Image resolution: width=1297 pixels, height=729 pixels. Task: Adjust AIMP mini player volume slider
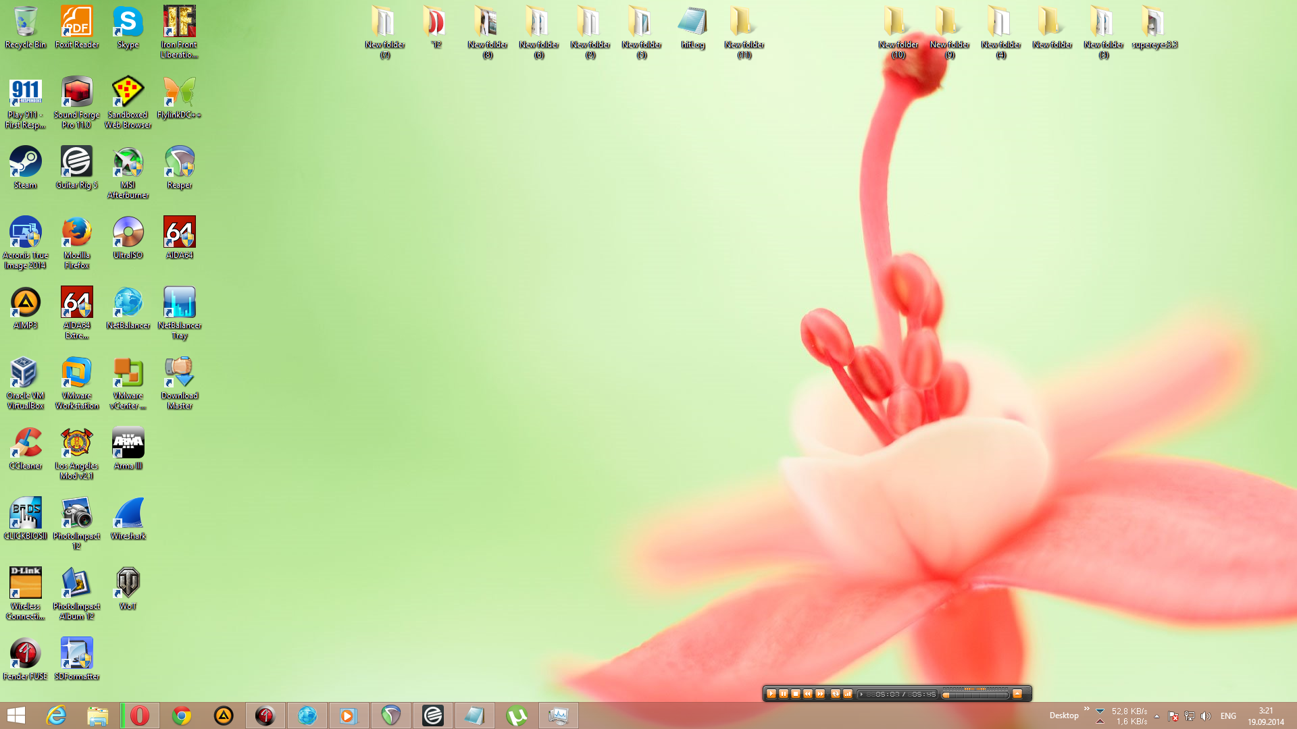pos(975,695)
